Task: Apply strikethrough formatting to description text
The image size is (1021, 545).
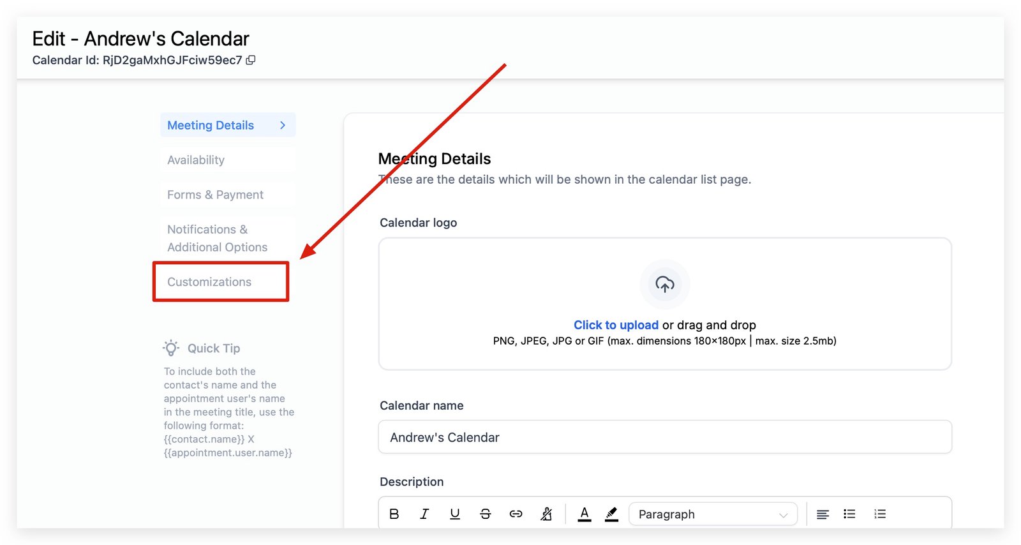Action: coord(485,514)
